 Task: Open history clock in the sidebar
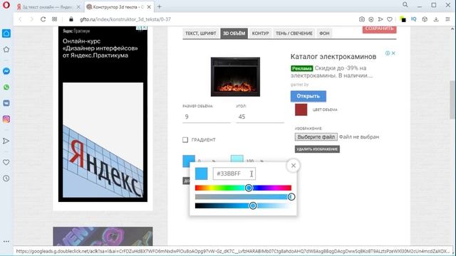click(6, 178)
